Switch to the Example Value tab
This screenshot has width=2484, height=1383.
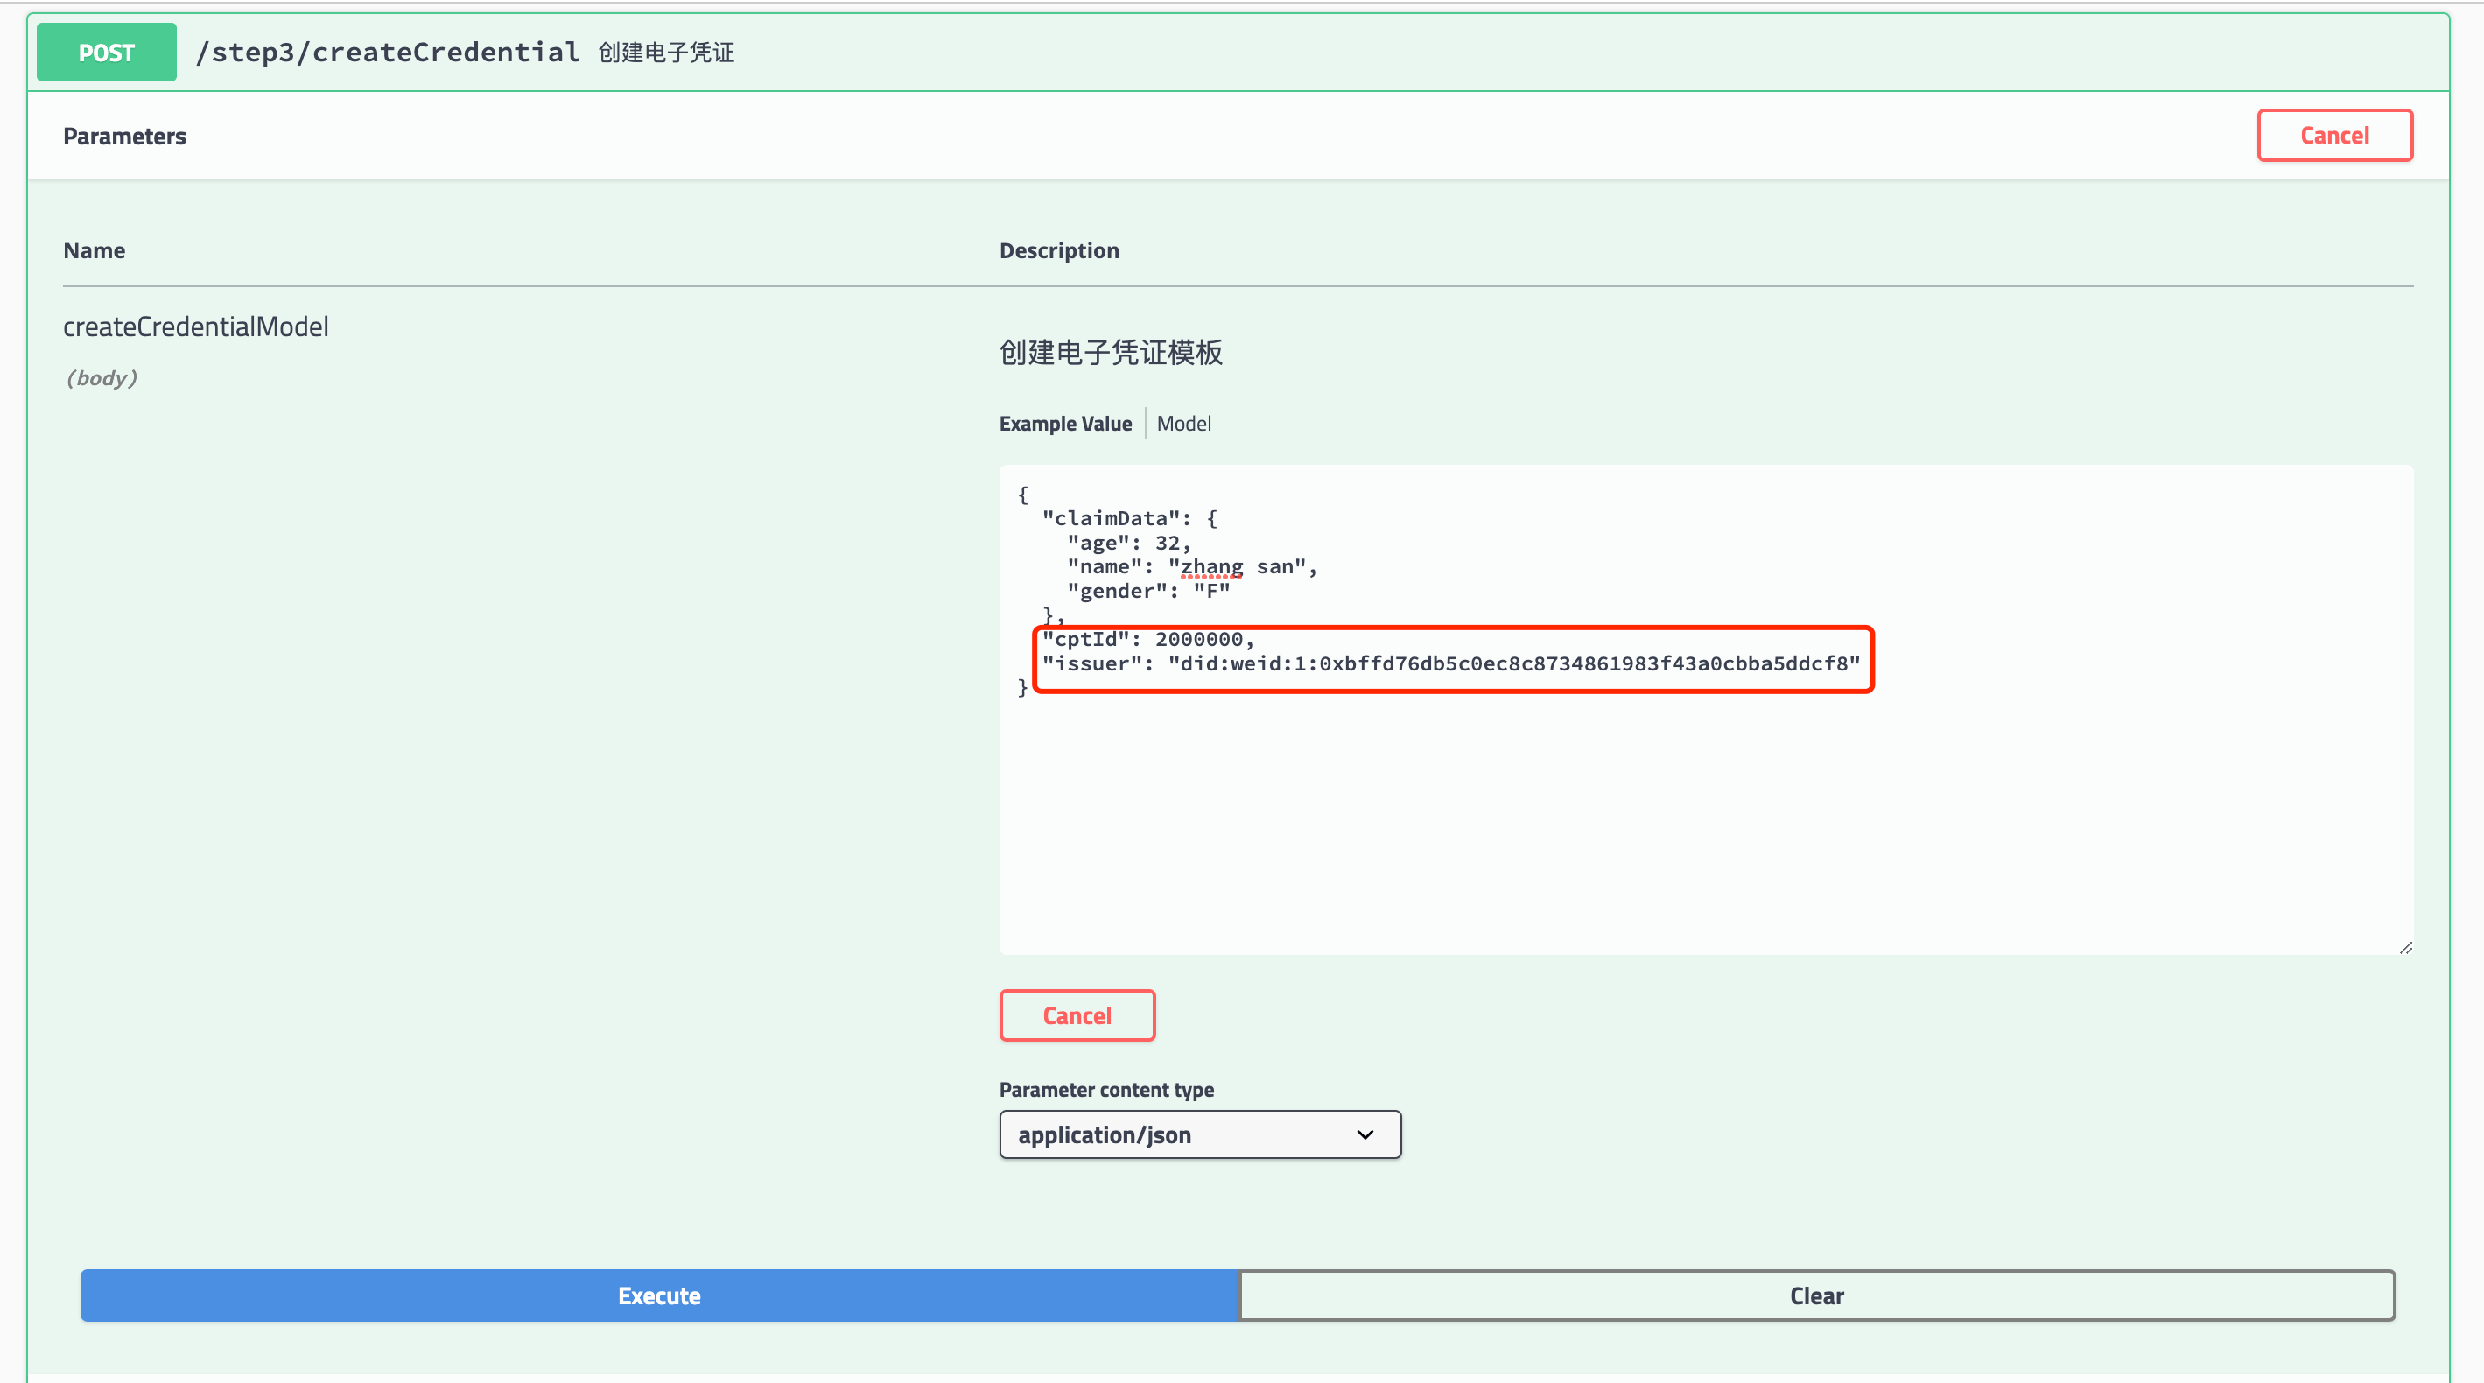pos(1064,424)
